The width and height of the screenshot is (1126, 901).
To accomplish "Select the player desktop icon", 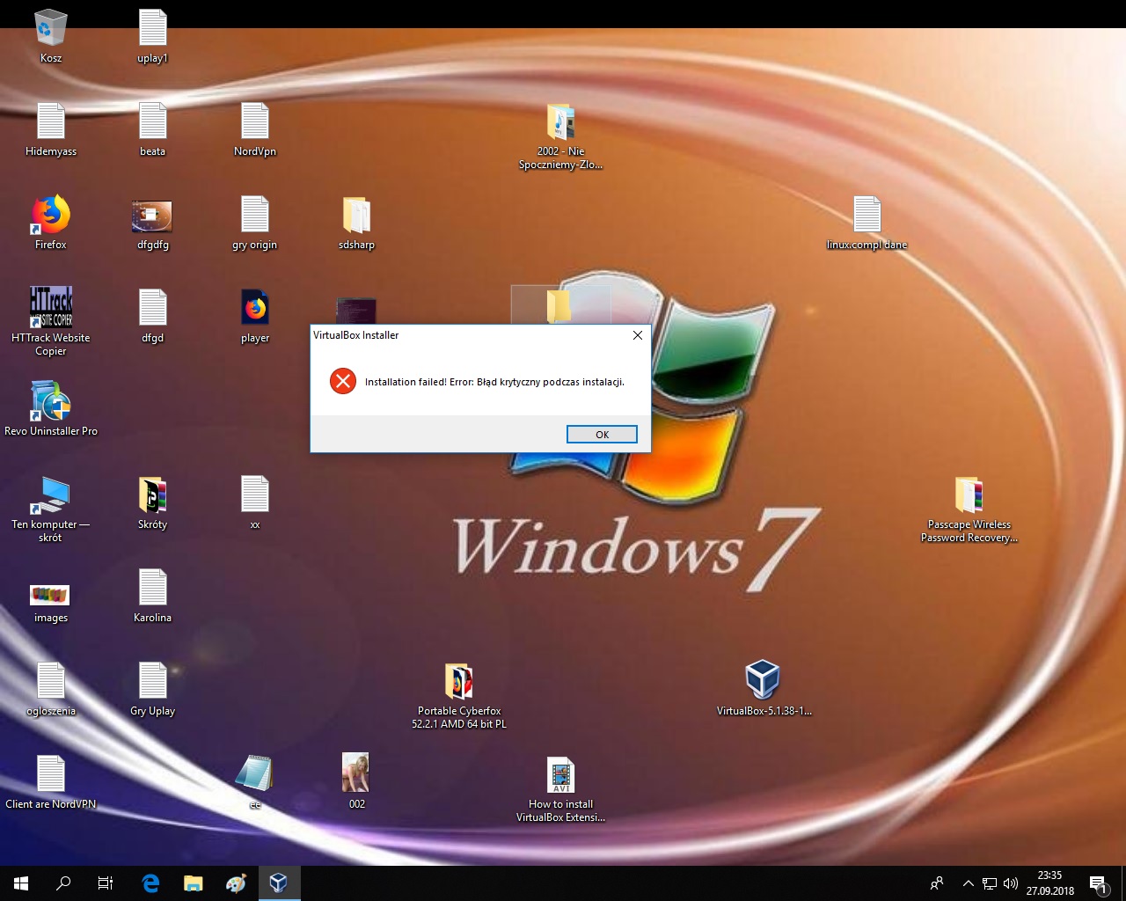I will pos(255,309).
